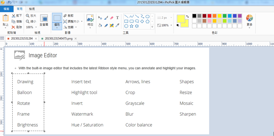Crop the image with 裁剪

click(68, 16)
